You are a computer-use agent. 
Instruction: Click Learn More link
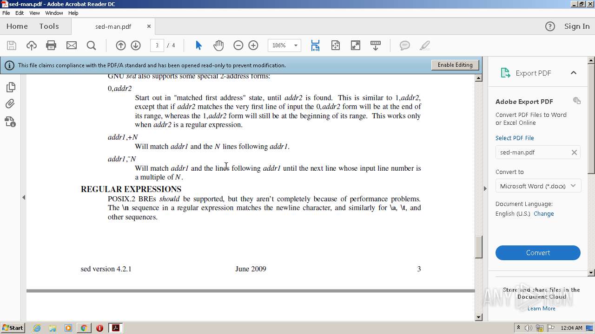coord(542,308)
